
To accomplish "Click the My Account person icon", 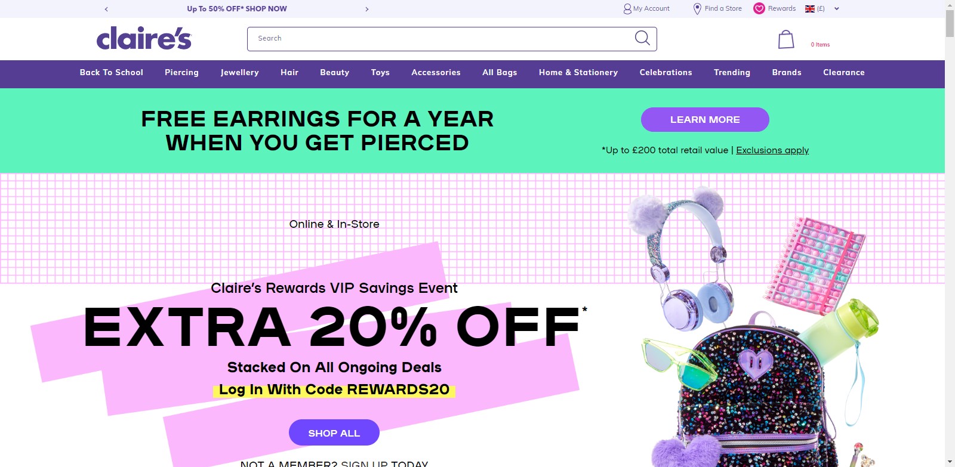I will tap(627, 9).
